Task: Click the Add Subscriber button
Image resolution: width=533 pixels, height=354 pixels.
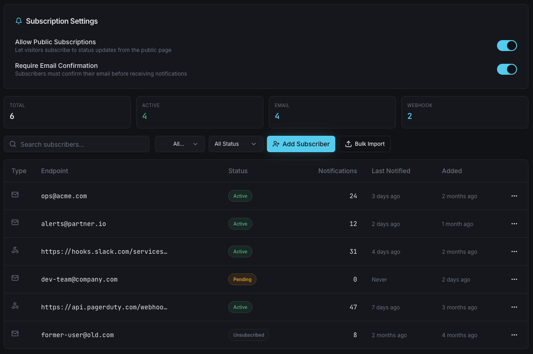Action: pyautogui.click(x=301, y=144)
